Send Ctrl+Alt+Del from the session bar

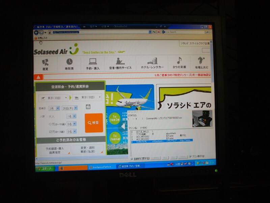click(120, 27)
